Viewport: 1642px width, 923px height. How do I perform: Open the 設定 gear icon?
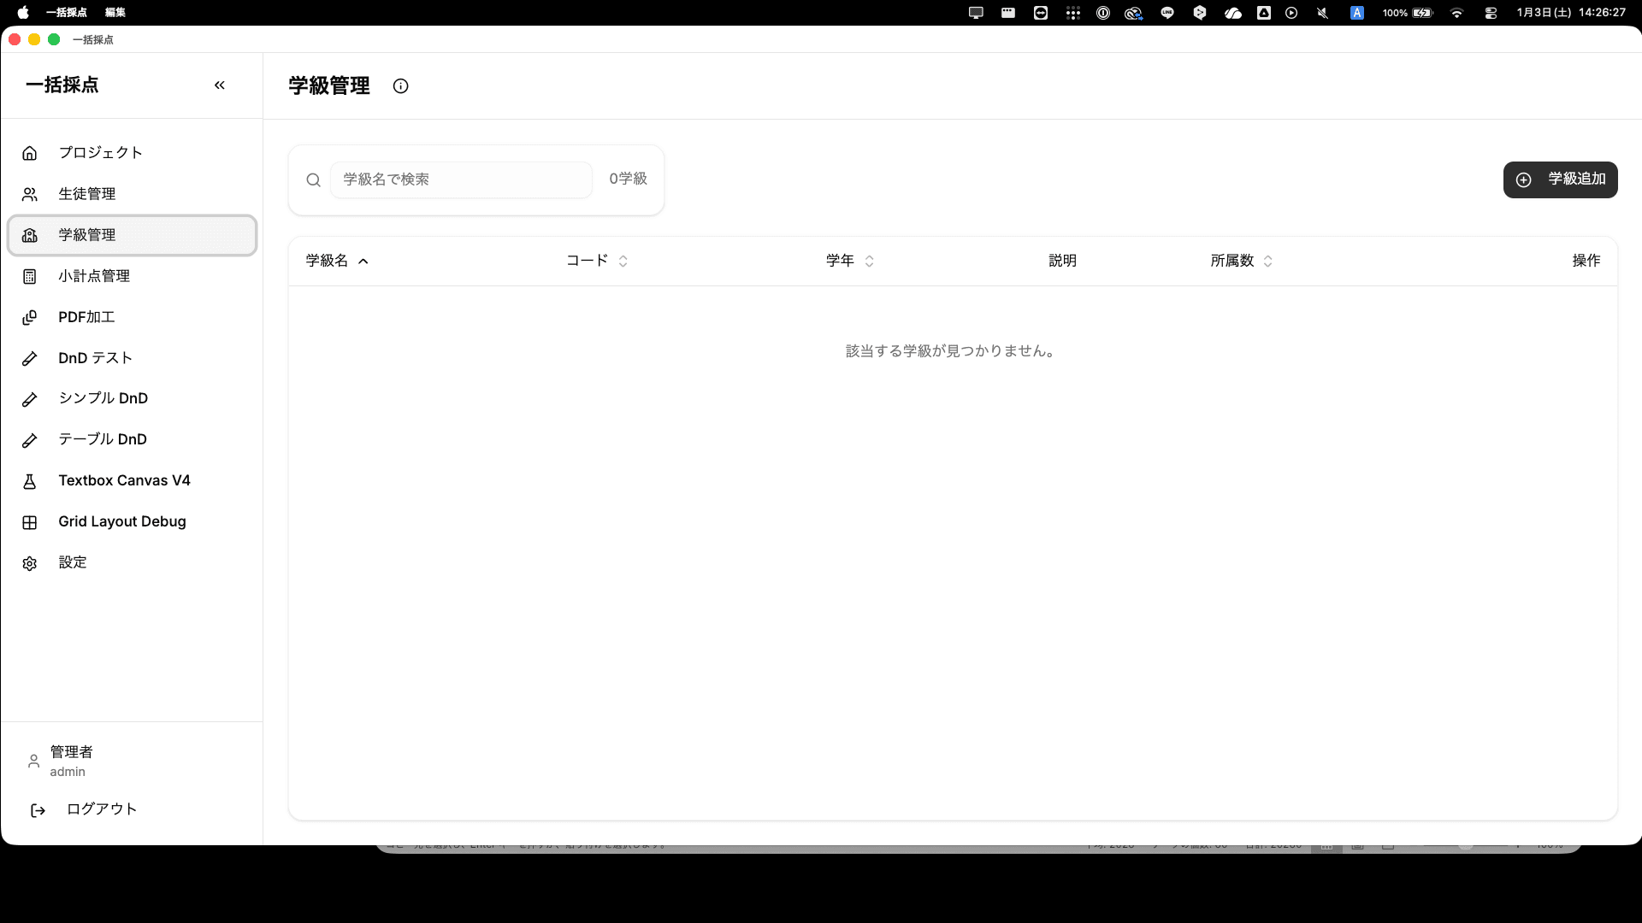30,562
